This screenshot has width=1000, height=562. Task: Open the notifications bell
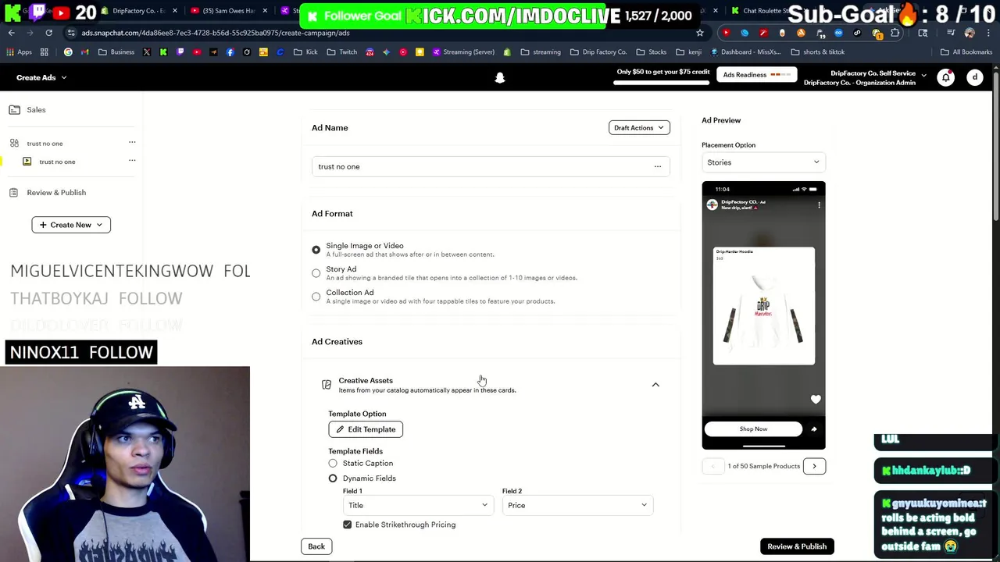946,77
